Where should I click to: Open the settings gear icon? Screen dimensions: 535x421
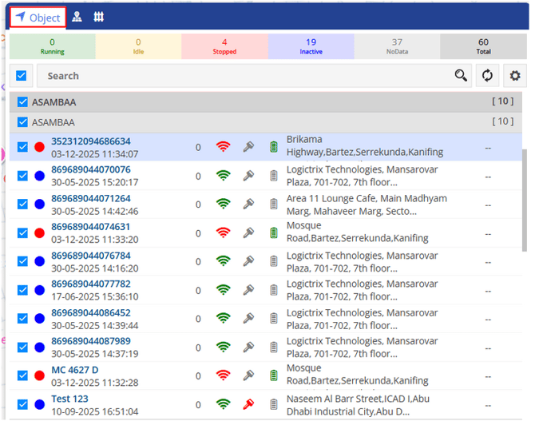515,76
